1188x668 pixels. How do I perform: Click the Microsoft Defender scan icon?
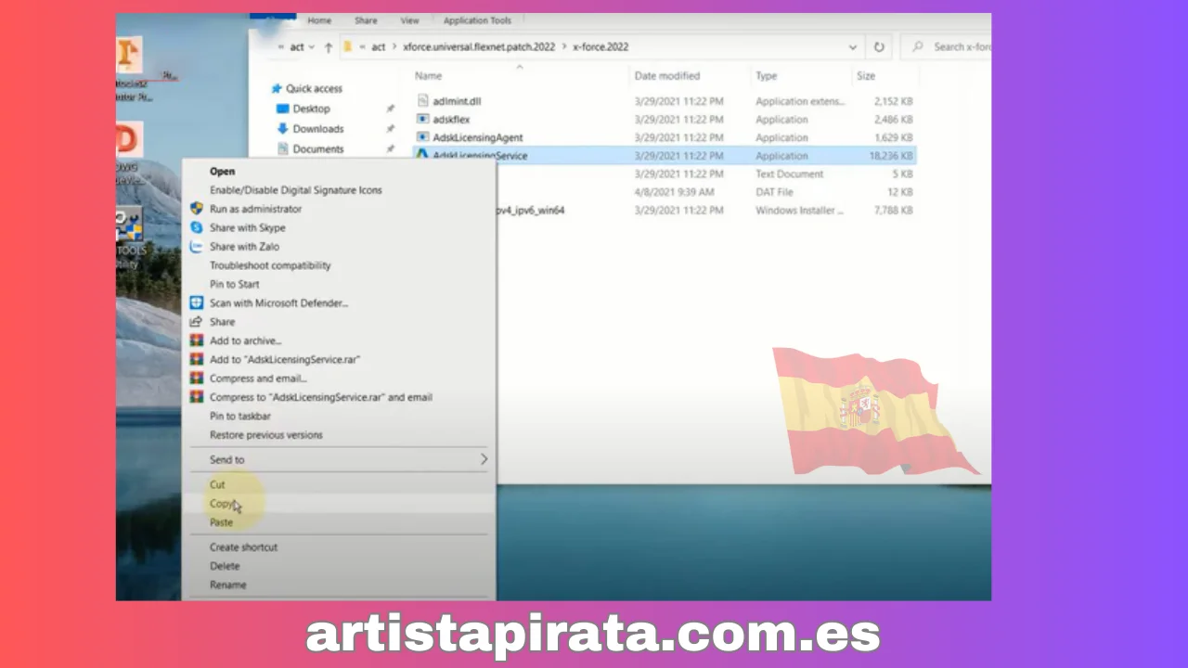196,303
